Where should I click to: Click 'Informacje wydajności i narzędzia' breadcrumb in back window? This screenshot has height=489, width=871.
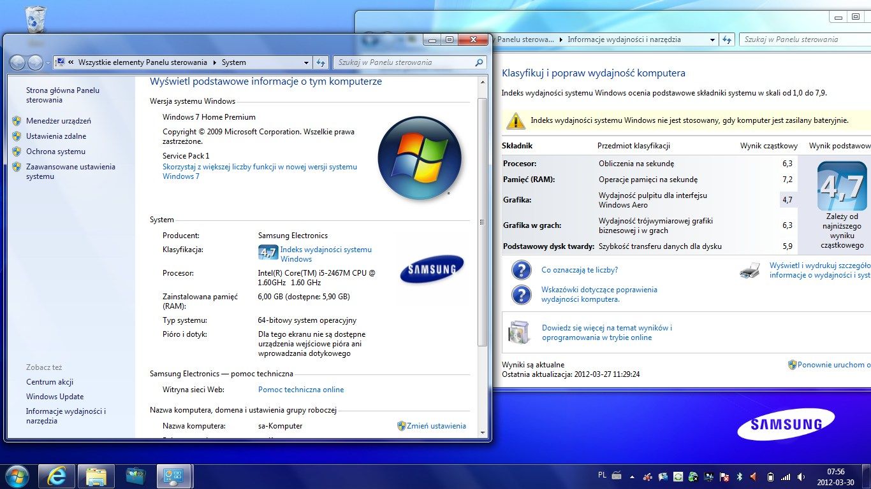[624, 39]
